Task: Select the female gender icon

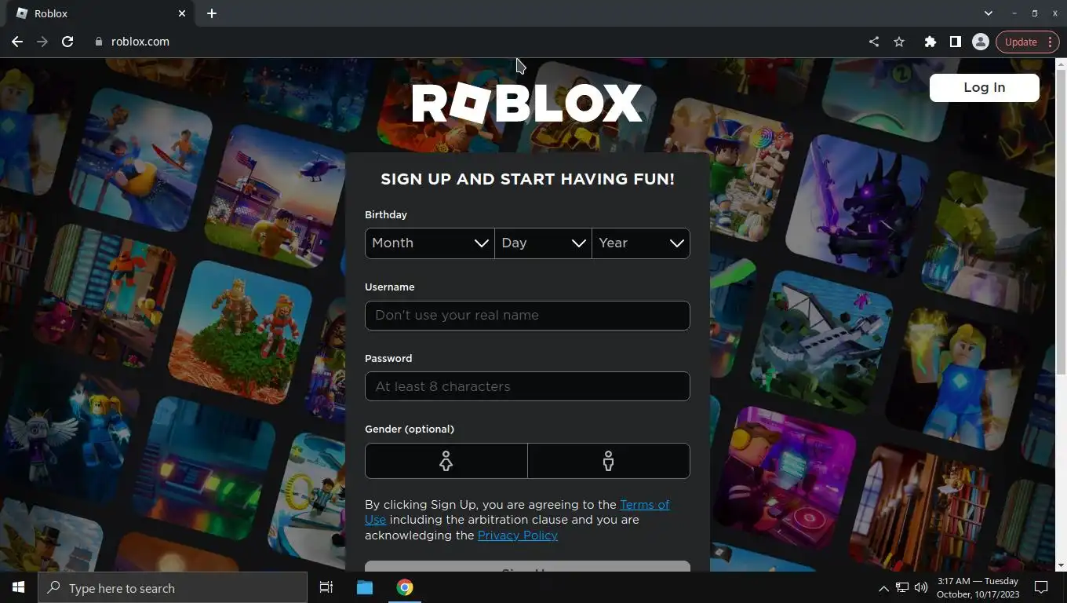Action: (x=446, y=461)
